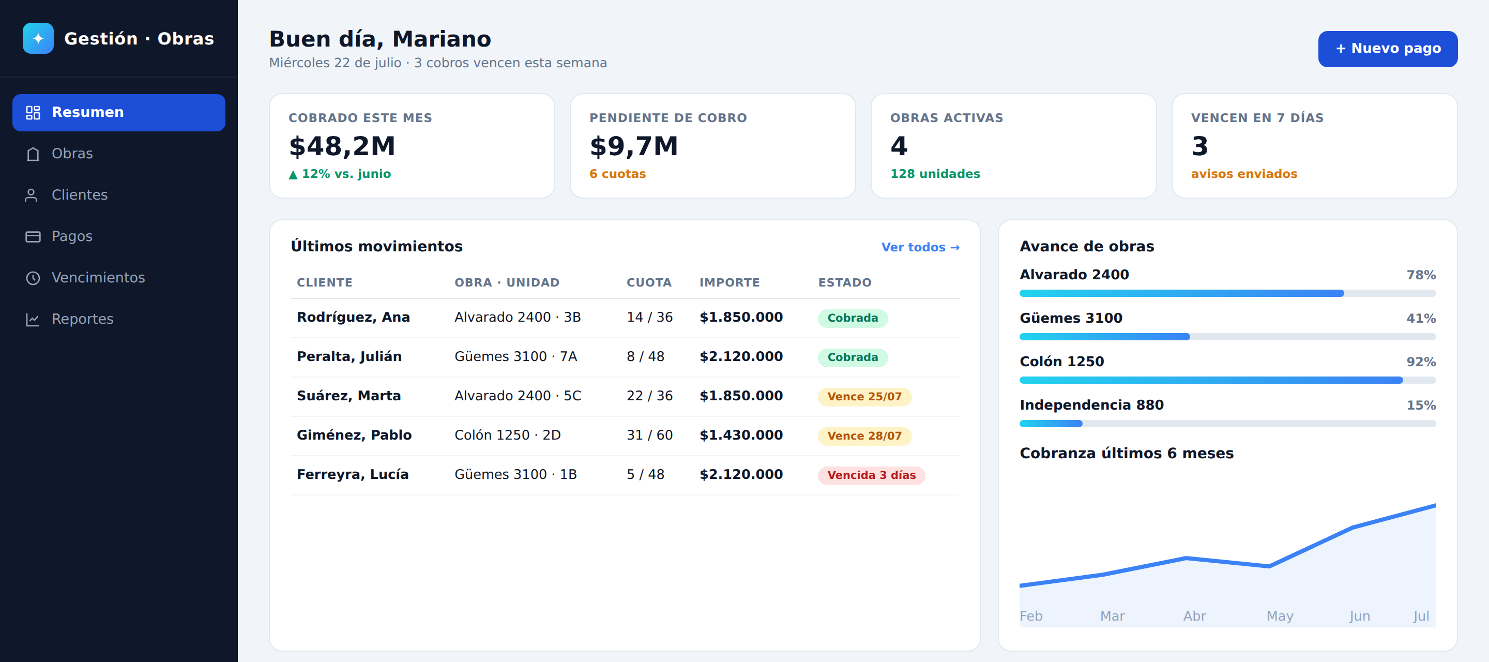Click the Pagos credit card icon
Screen dimensions: 1489x662
click(33, 236)
